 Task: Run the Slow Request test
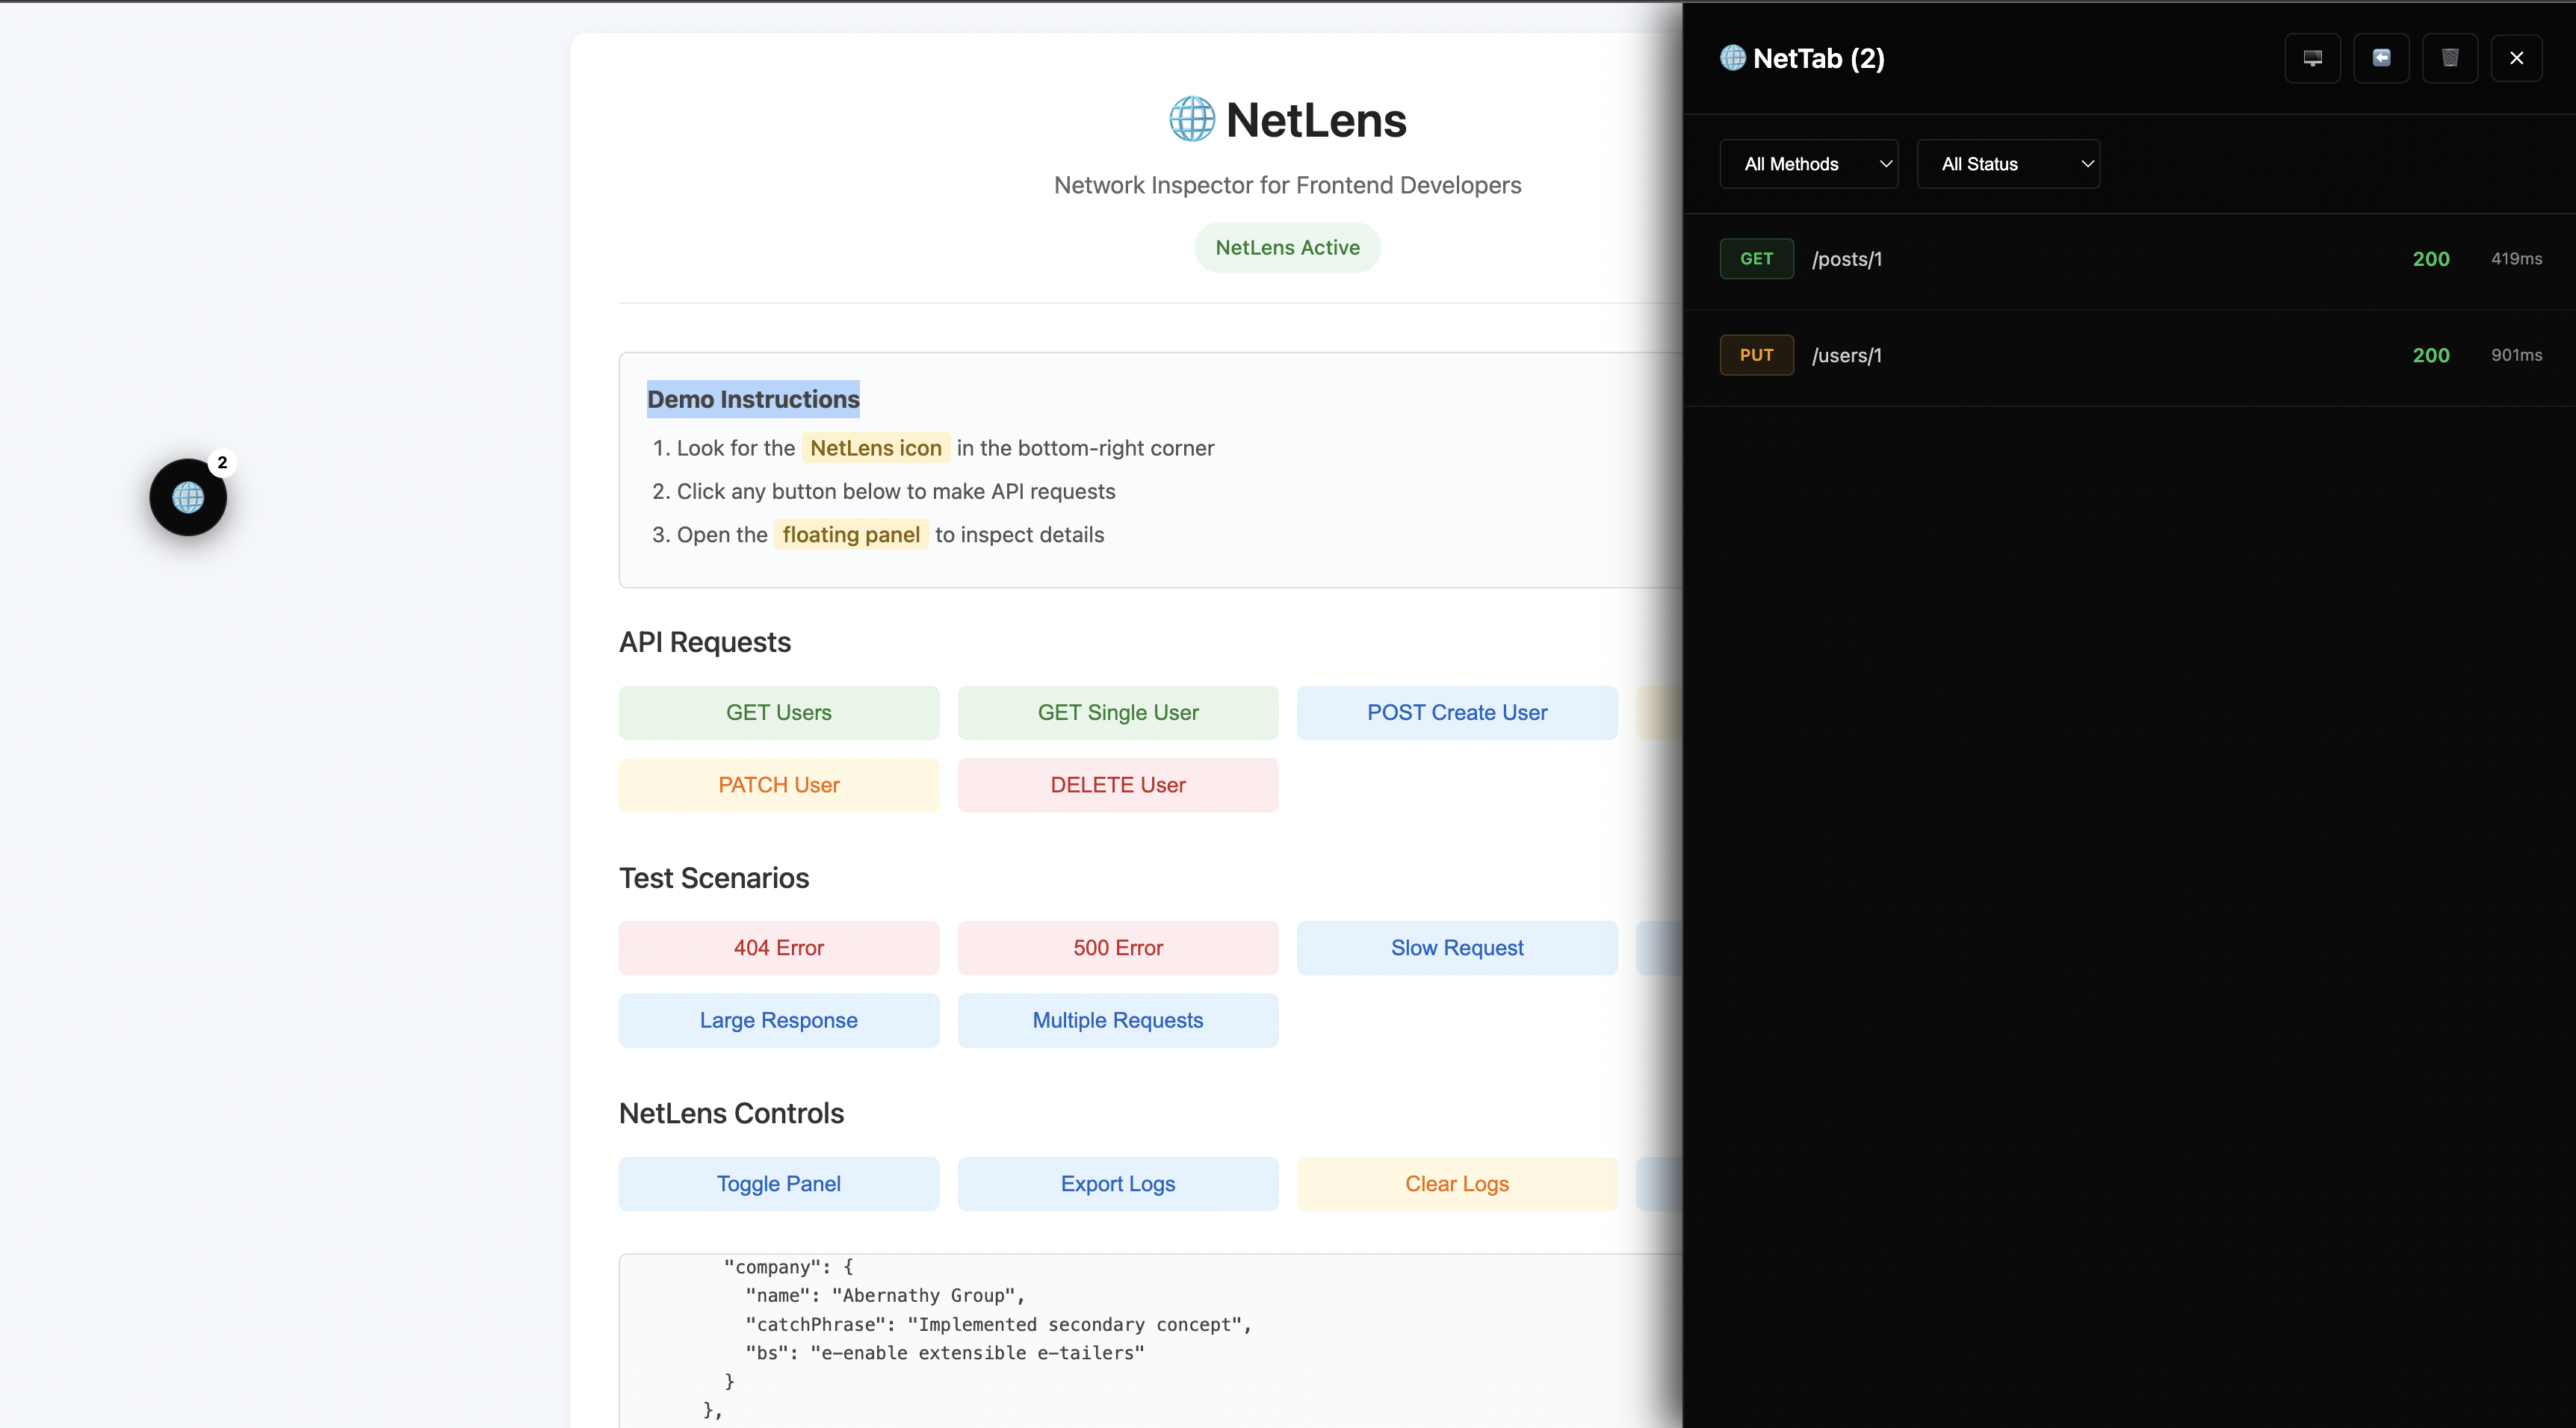click(1456, 948)
